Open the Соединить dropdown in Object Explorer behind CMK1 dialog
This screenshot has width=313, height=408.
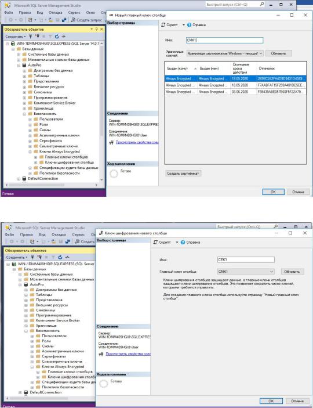coord(16,37)
